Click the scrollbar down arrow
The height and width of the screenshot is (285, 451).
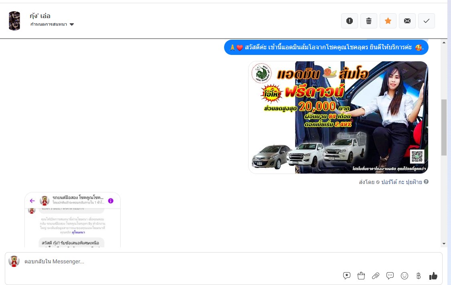[444, 243]
